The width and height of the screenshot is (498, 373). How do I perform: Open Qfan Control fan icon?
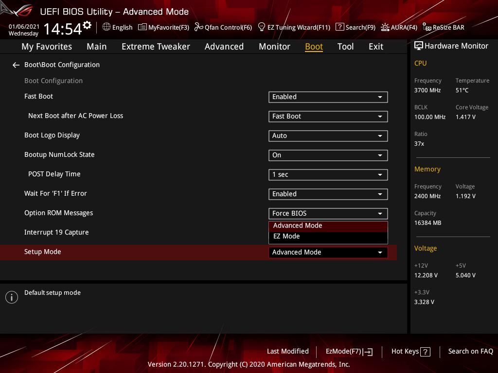pos(198,27)
